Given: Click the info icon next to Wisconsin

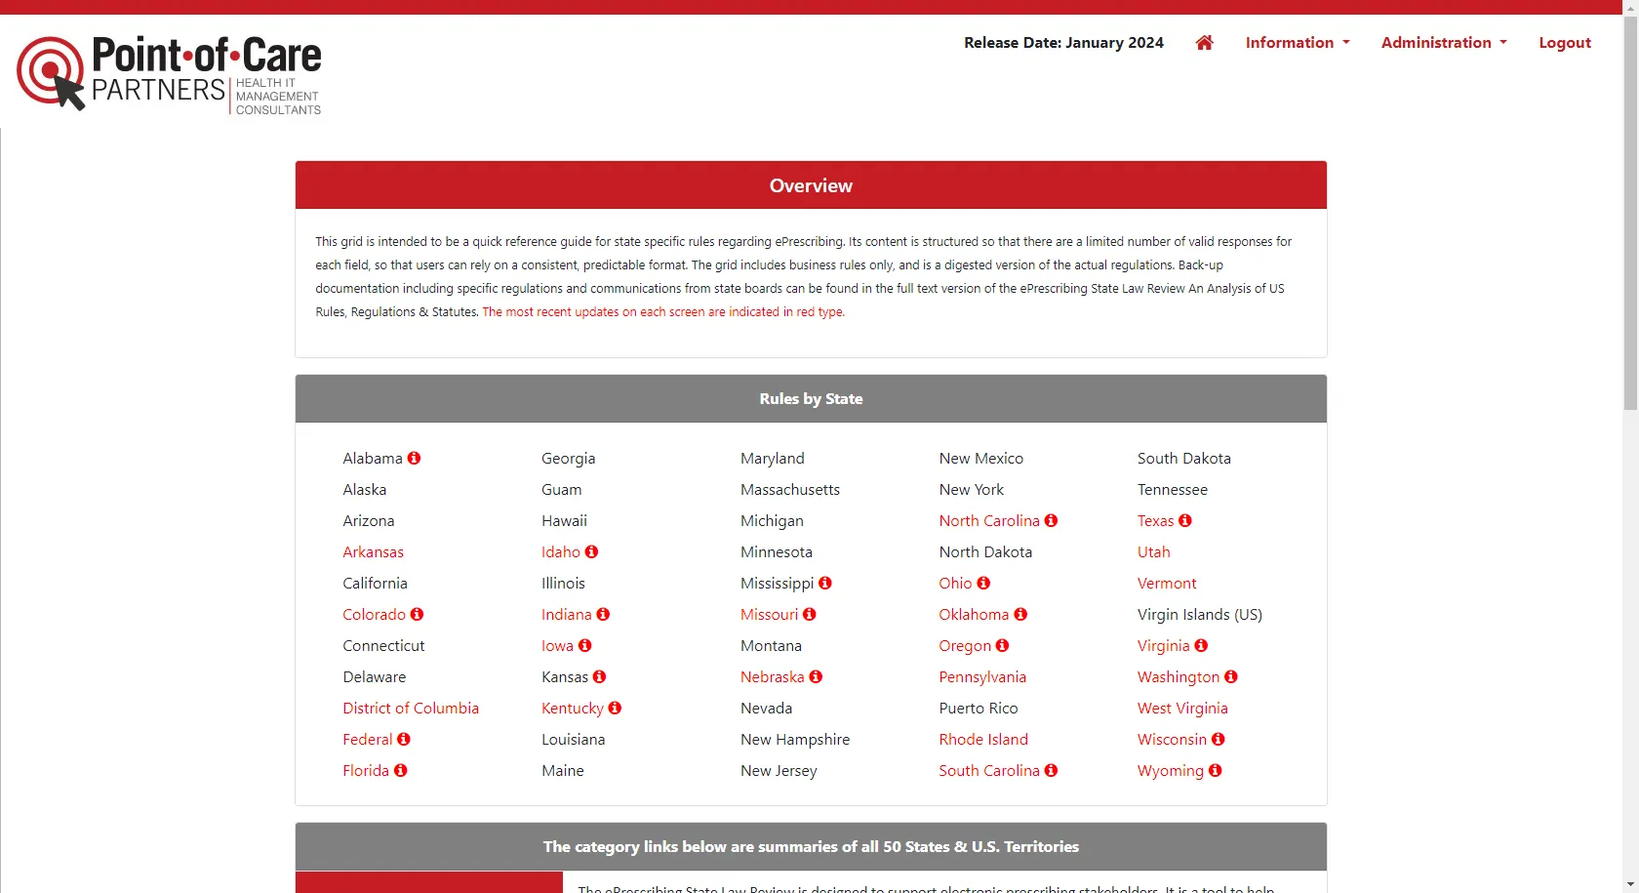Looking at the screenshot, I should tap(1219, 739).
